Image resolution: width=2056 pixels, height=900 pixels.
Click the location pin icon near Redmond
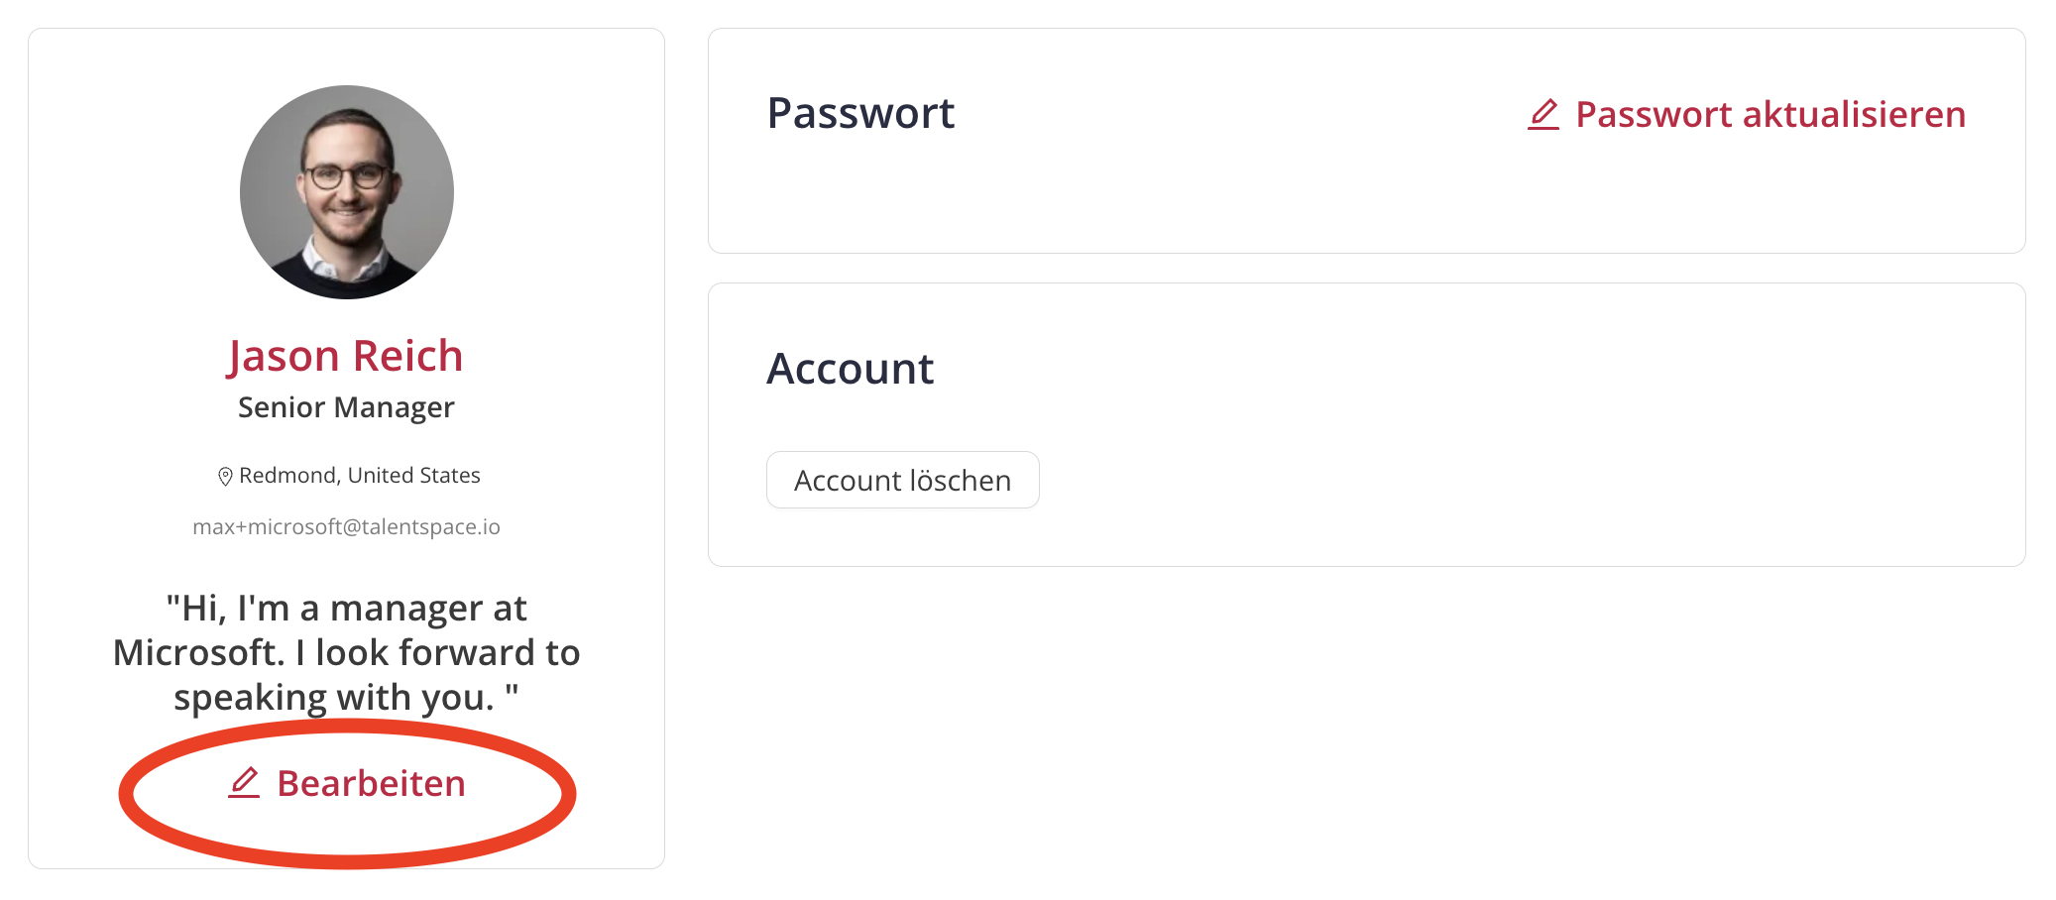click(225, 477)
